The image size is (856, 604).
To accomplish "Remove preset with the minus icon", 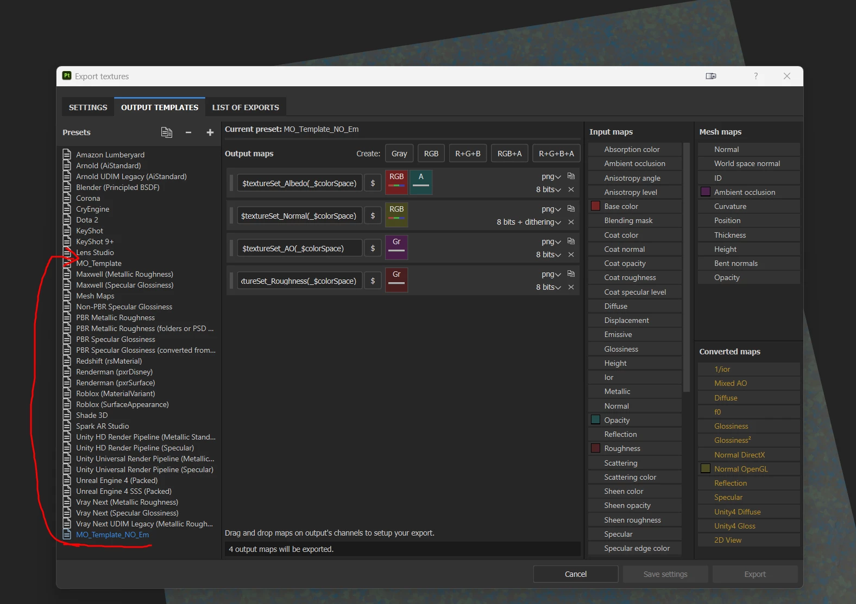I will (188, 132).
